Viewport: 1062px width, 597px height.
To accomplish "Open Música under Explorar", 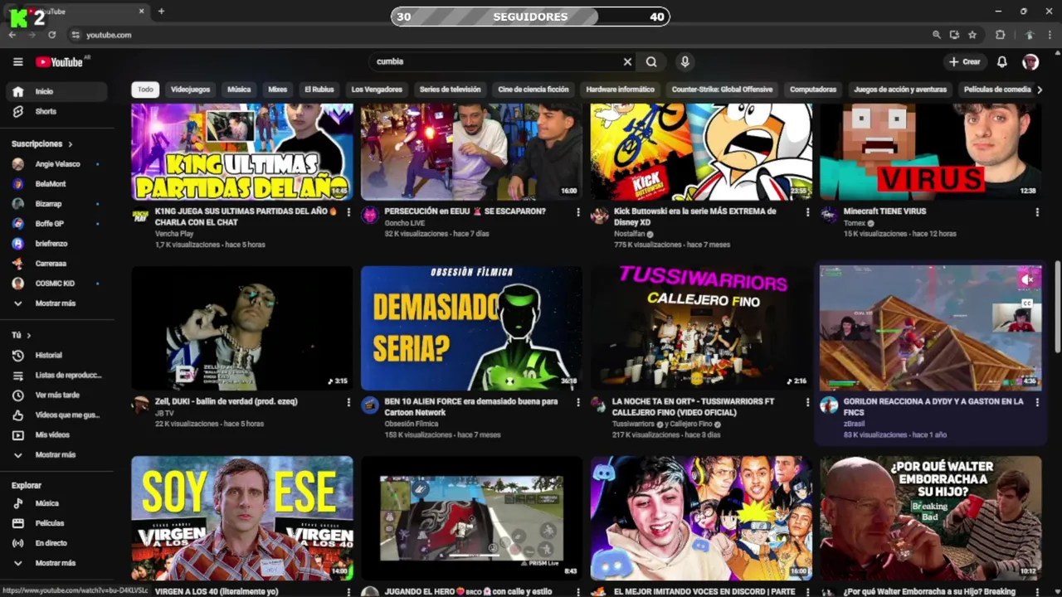I will 56,503.
